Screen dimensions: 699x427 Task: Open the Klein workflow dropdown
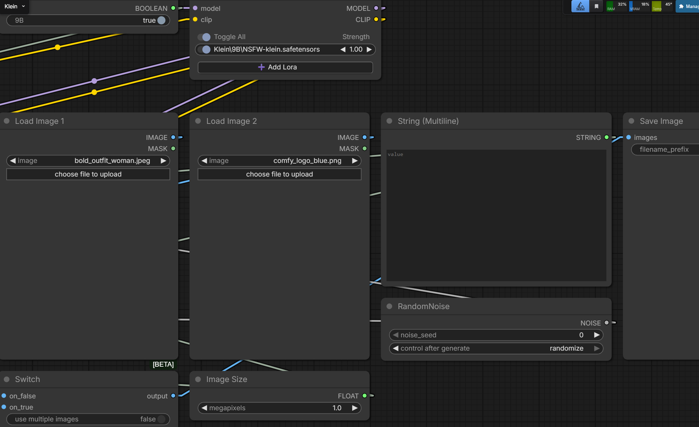tap(15, 6)
